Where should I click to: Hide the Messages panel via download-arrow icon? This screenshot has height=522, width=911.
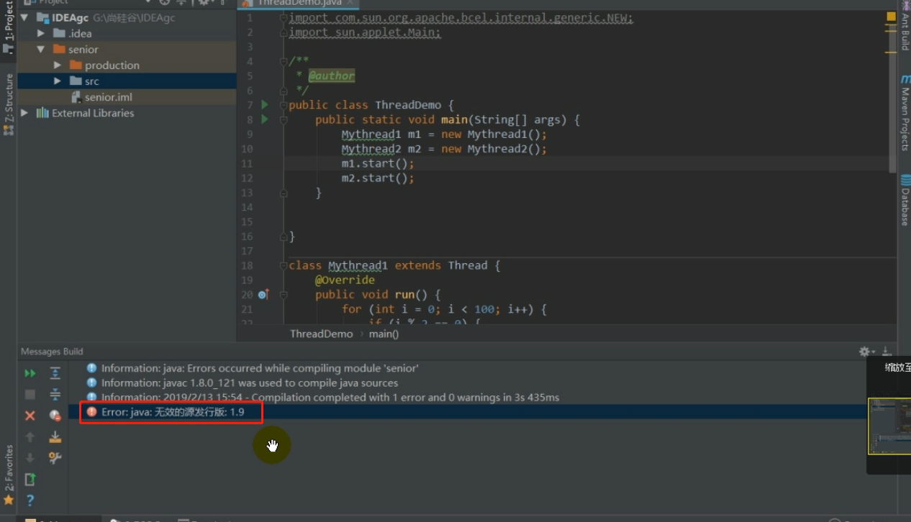[887, 352]
